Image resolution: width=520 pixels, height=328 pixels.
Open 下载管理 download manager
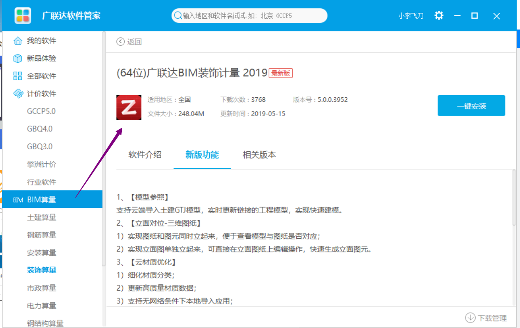[486, 318]
